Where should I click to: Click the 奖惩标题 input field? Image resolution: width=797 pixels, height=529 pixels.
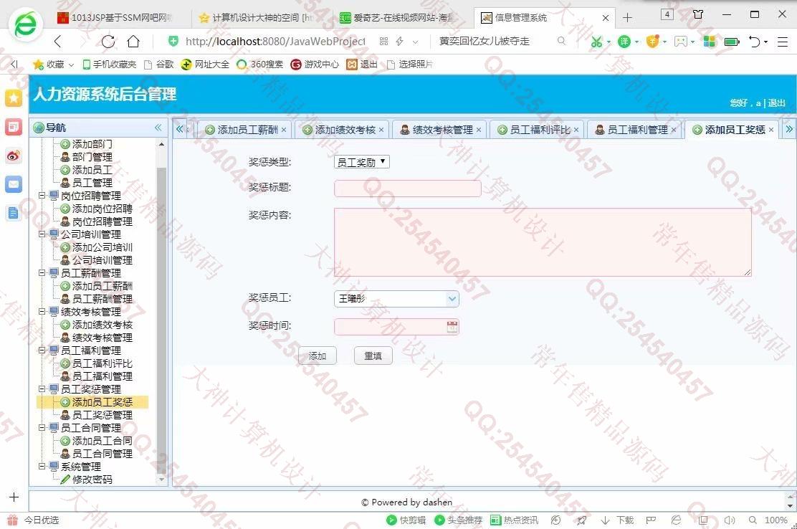[408, 188]
